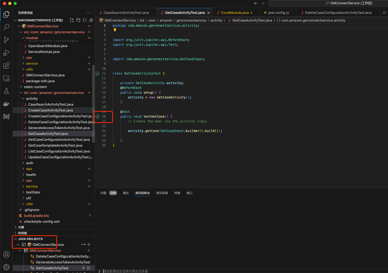
Task: Open the Docker view
Action: [6, 104]
